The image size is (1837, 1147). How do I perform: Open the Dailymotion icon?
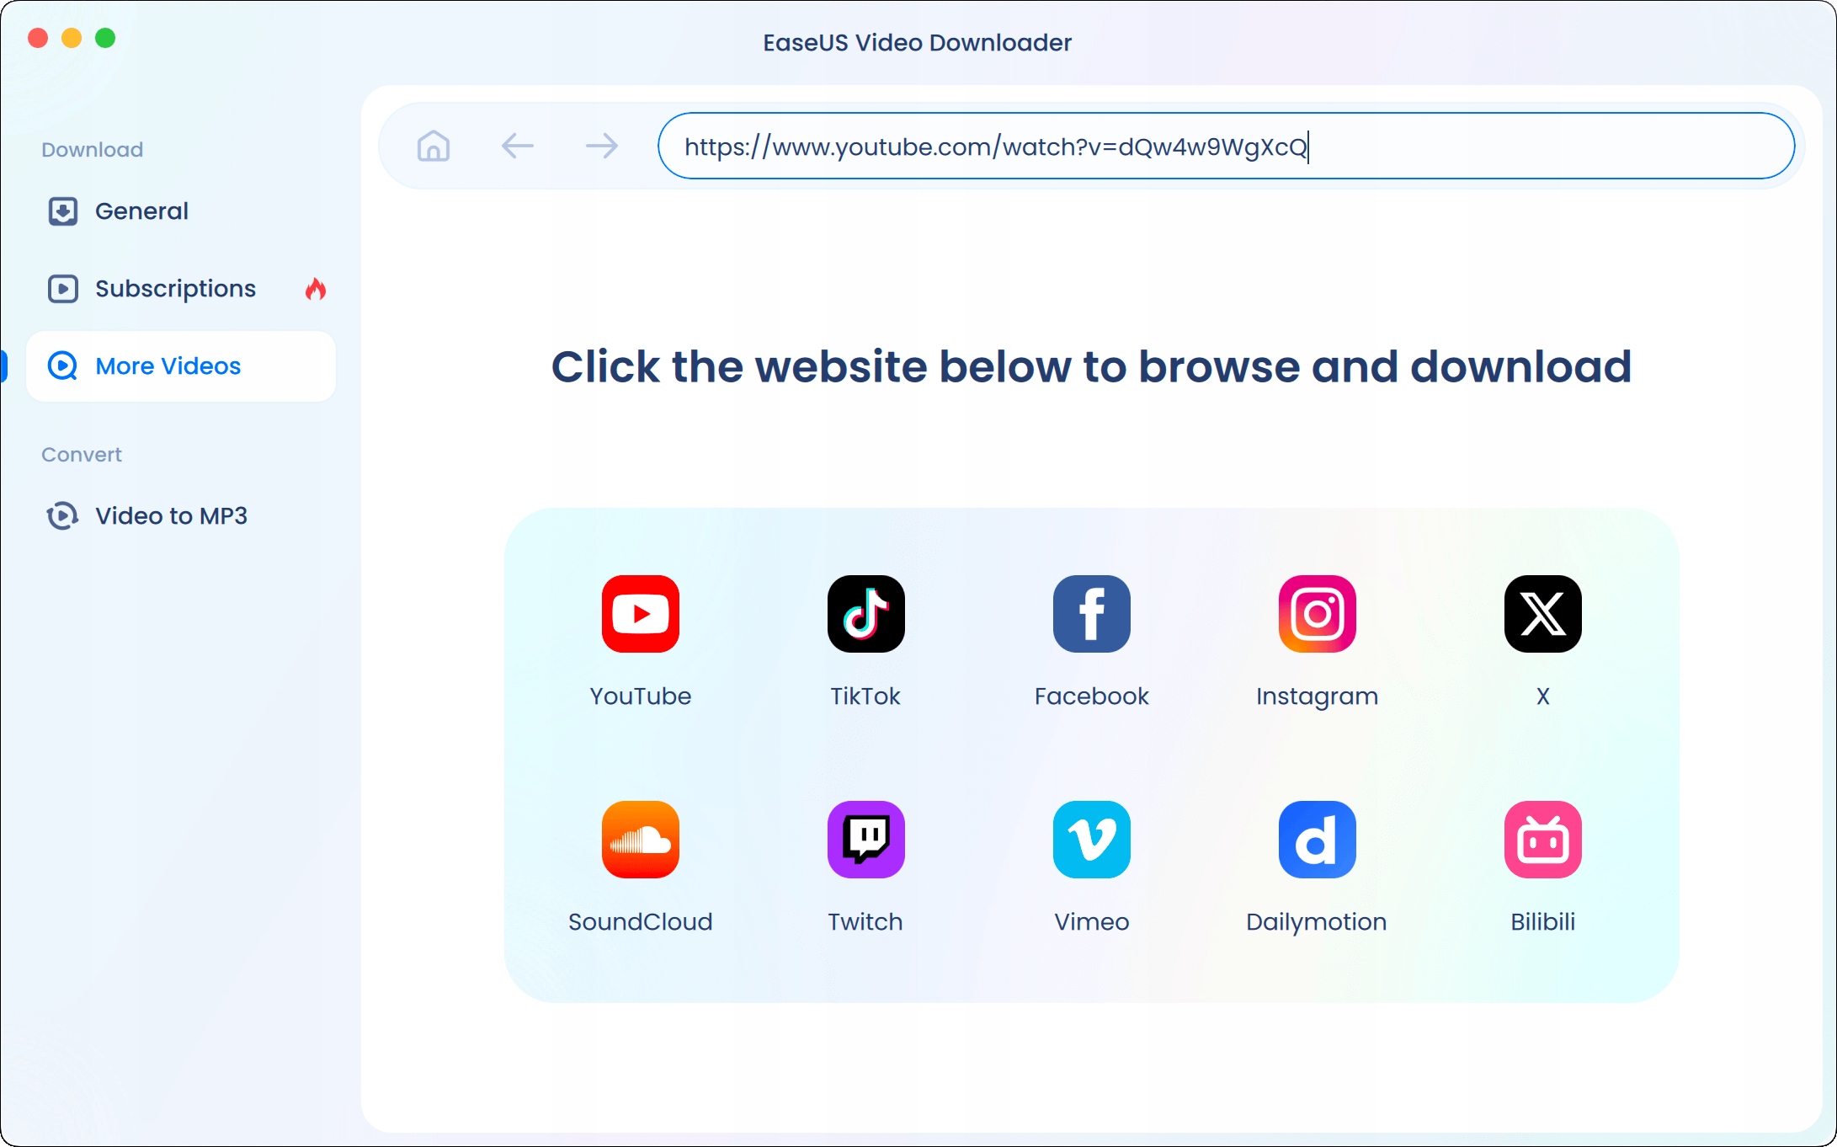[x=1317, y=840]
